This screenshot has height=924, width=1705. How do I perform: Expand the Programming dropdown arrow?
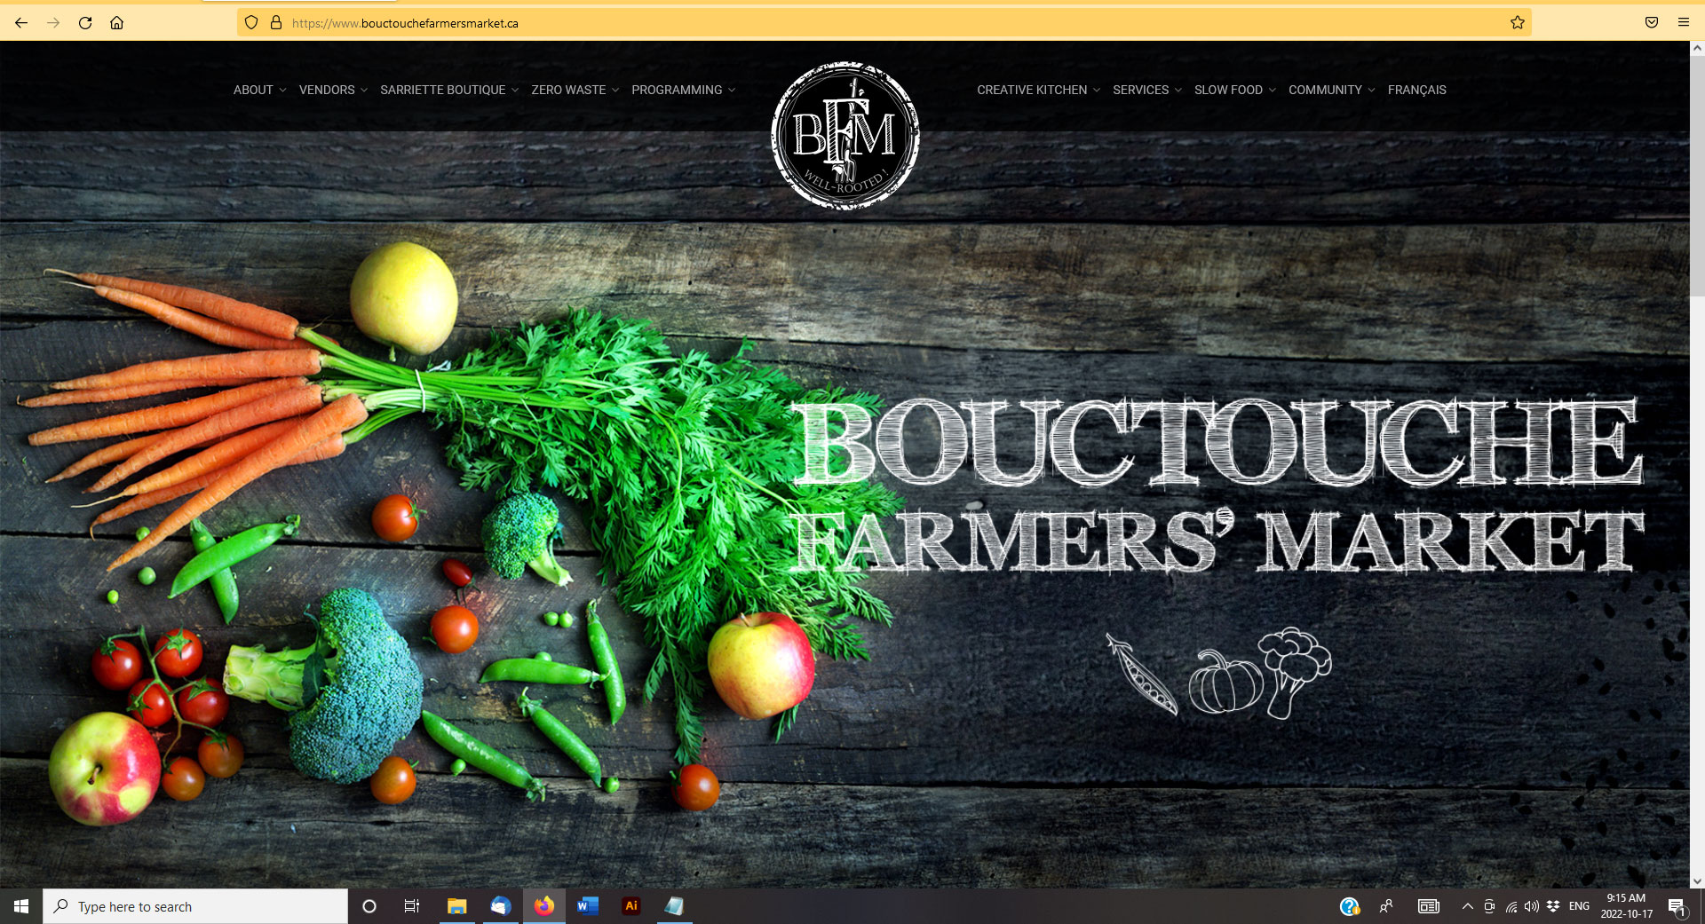pyautogui.click(x=732, y=91)
